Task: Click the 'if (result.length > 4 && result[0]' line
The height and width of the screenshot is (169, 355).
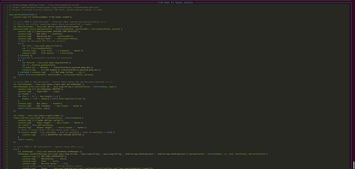Action: 66,132
